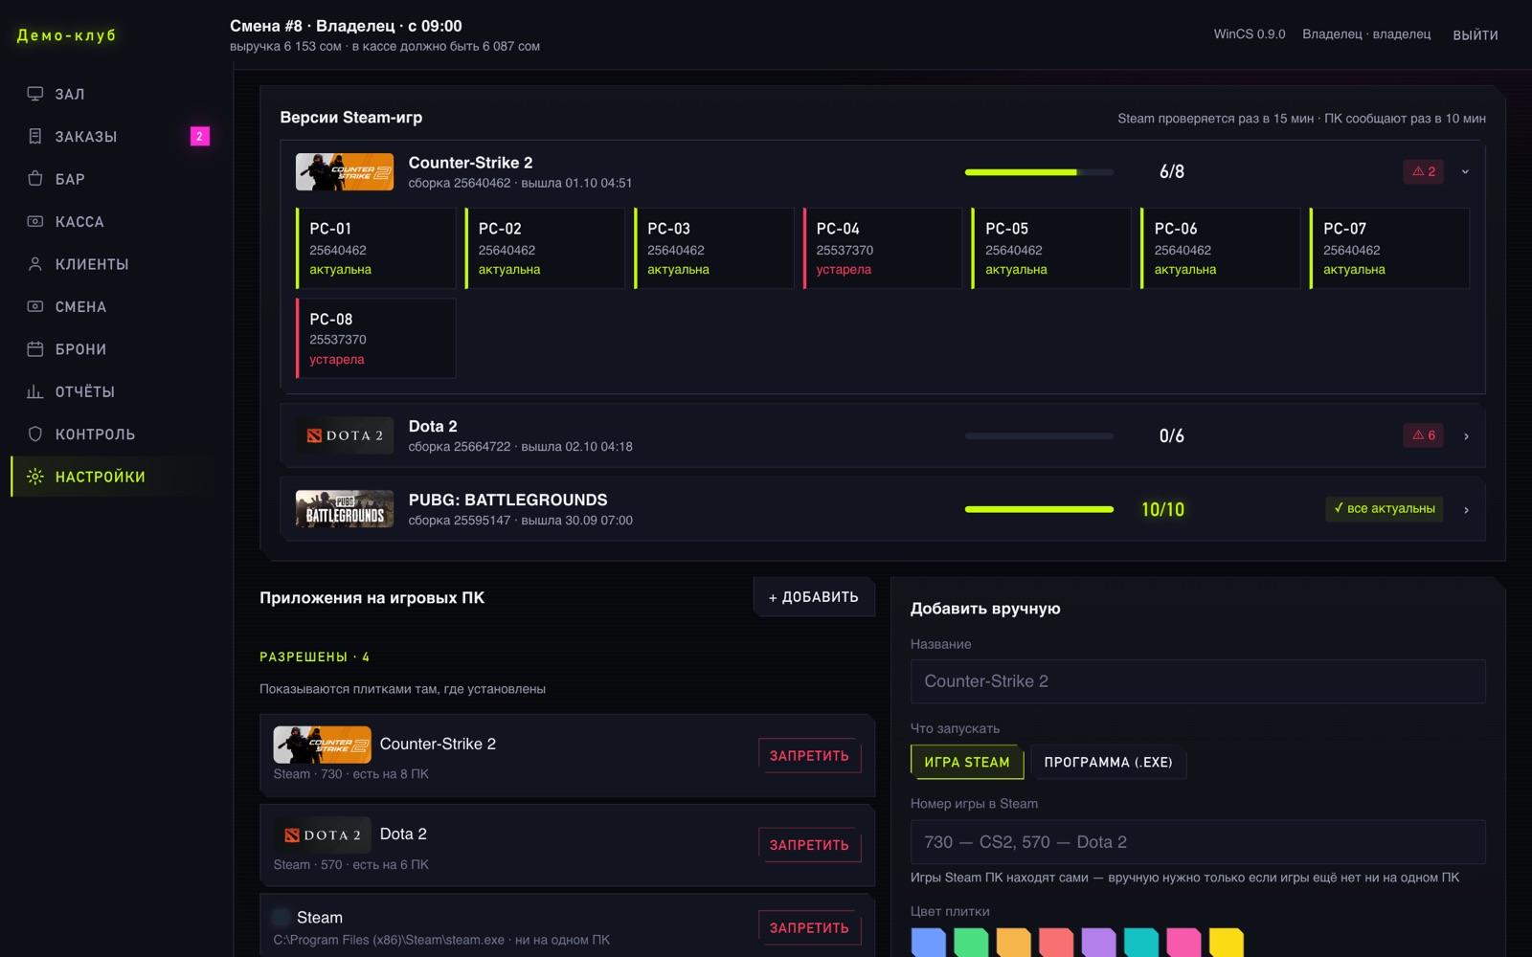
Task: Click the ВЫЙТИ logout button
Action: [1476, 35]
